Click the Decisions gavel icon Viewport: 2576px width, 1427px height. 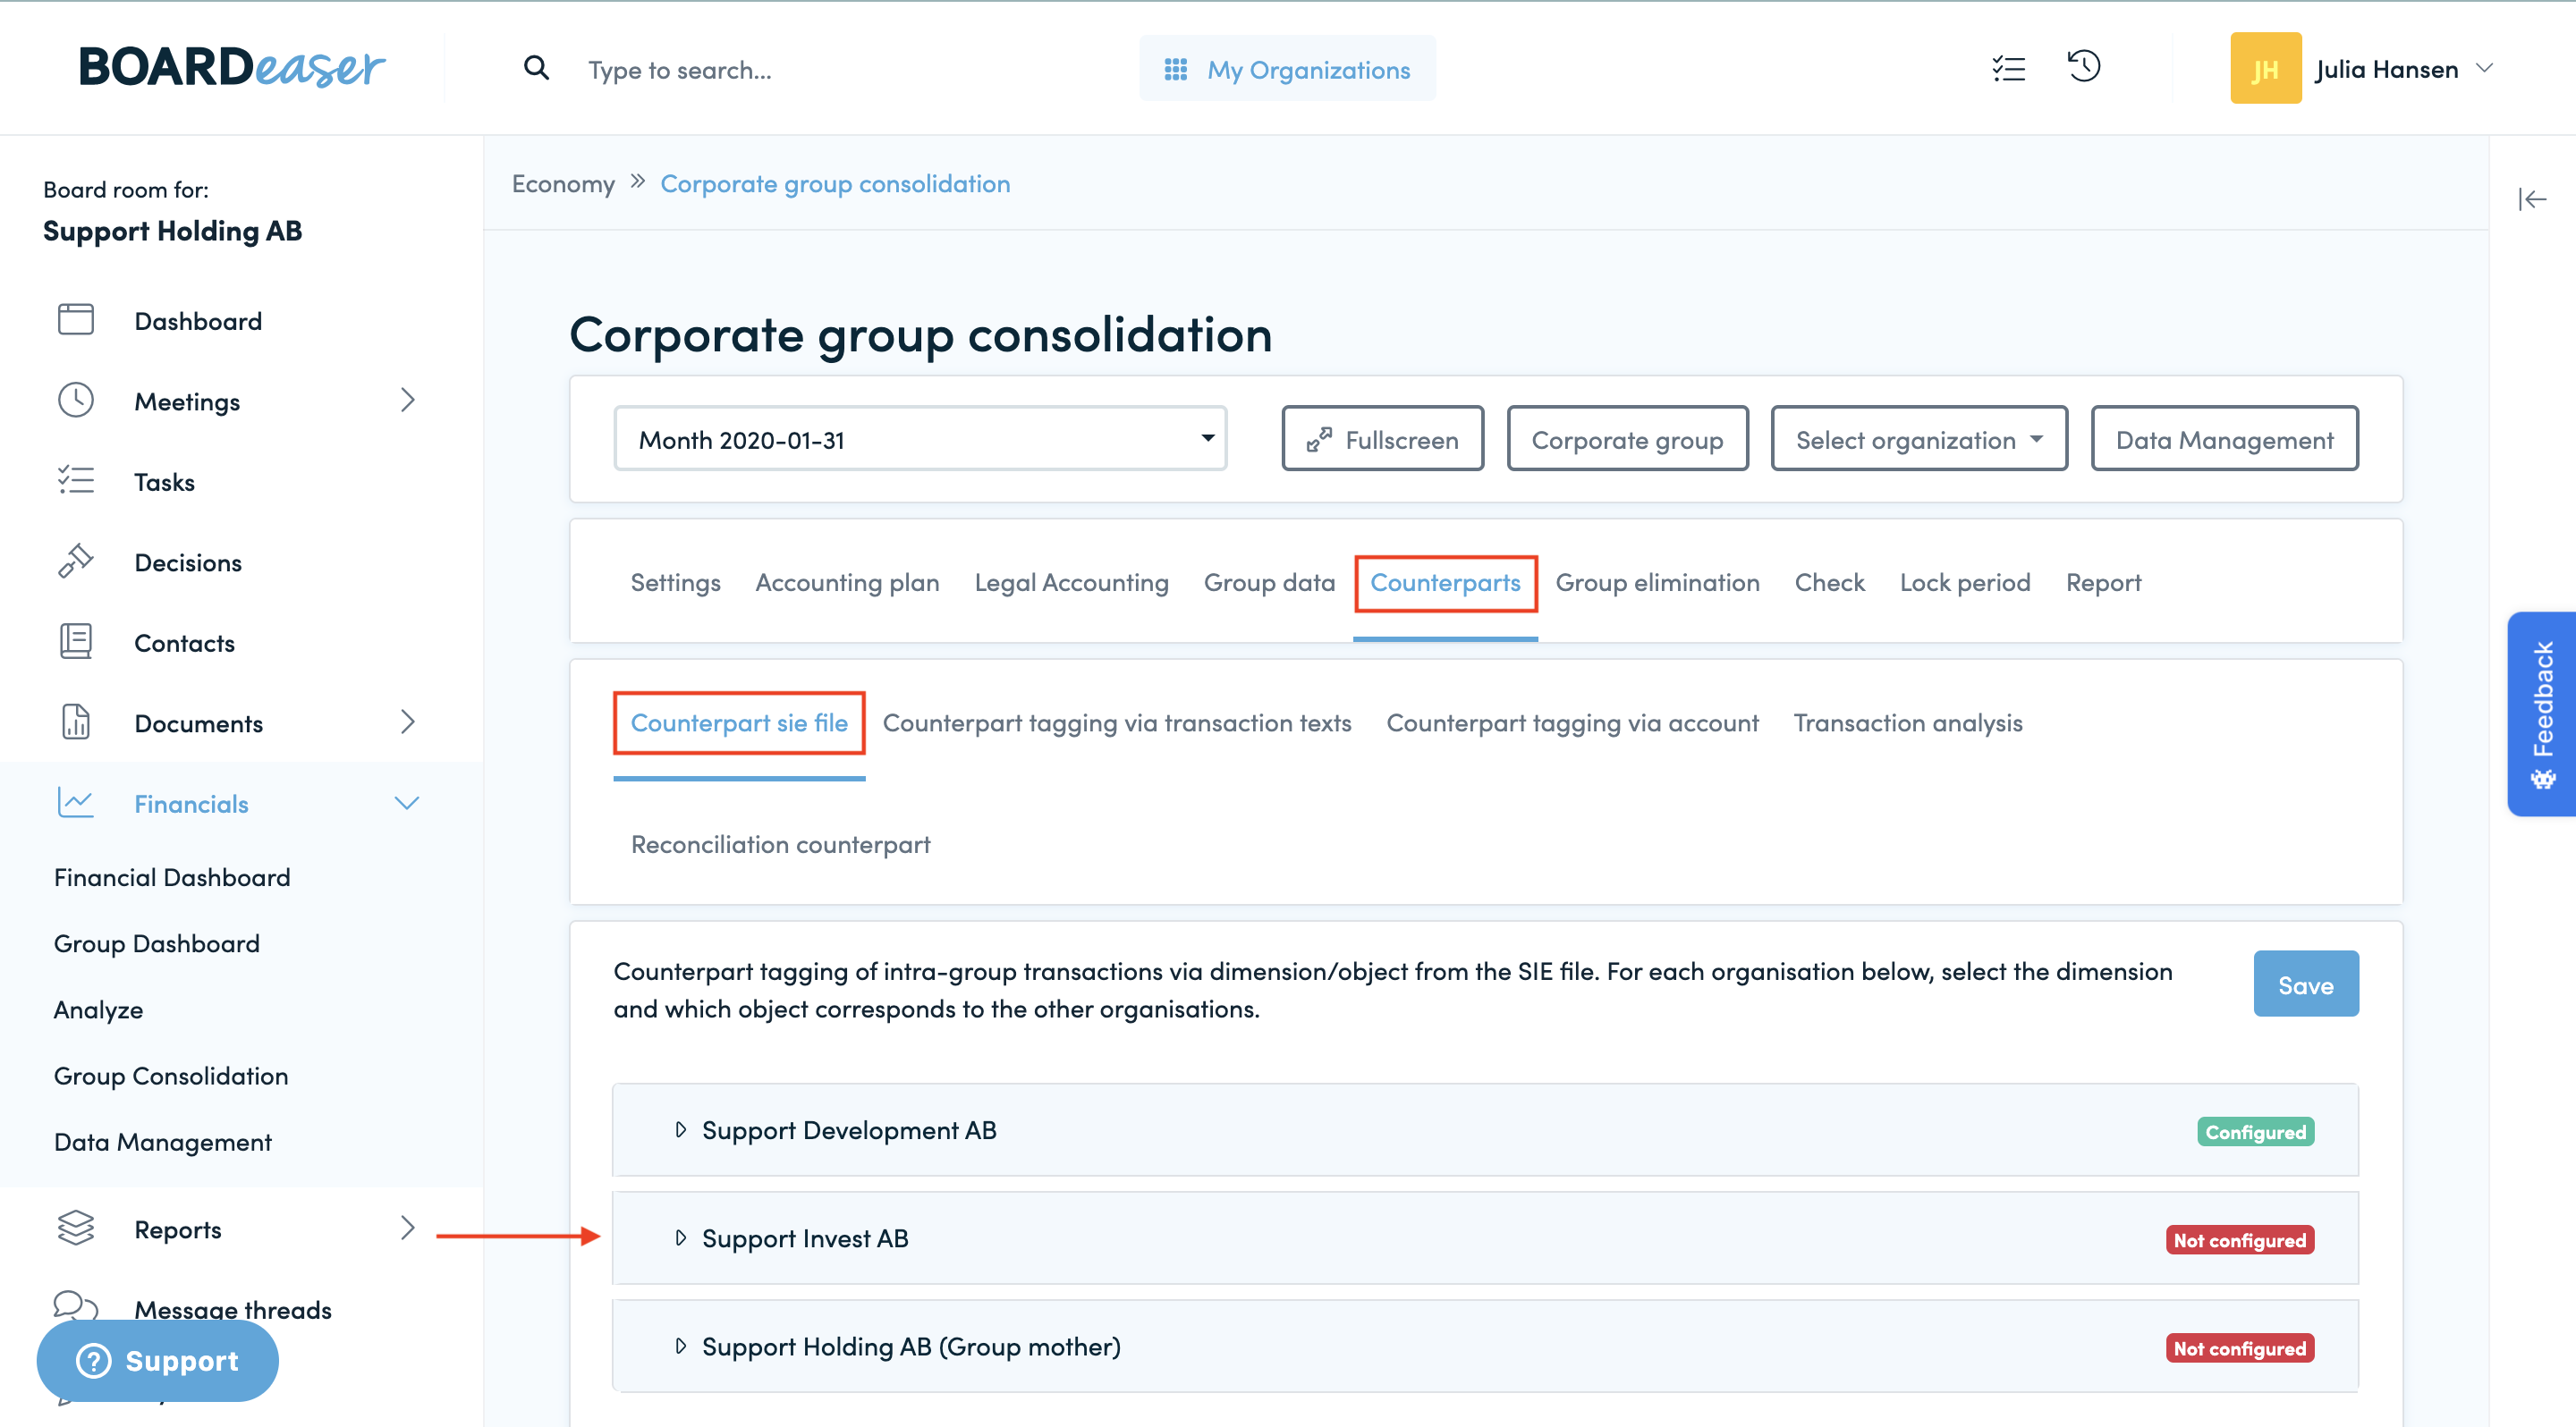pyautogui.click(x=76, y=561)
